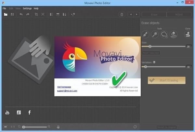Click the Variation help question mark
195x132 pixels.
154,62
